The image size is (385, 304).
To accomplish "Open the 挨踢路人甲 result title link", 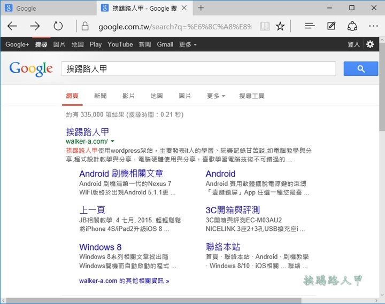I will (87, 132).
